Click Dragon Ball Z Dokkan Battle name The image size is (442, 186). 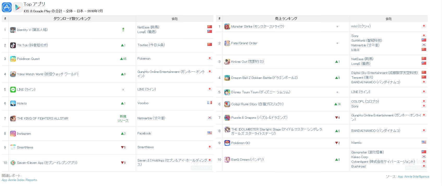coord(264,78)
